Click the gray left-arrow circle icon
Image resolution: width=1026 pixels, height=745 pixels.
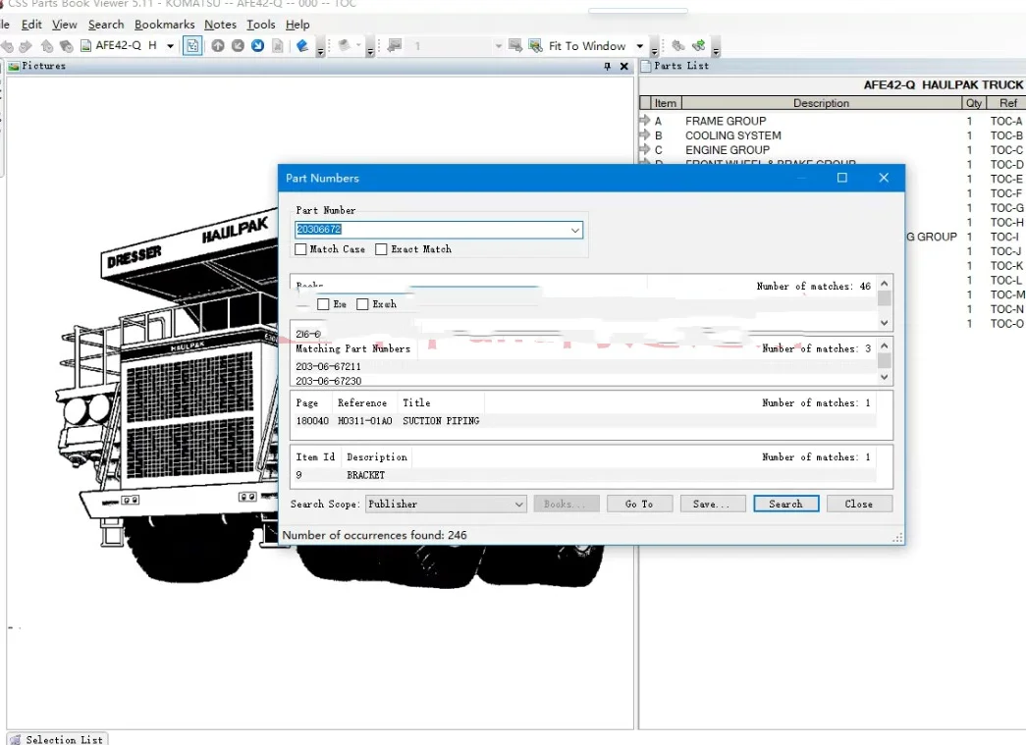[x=239, y=46]
